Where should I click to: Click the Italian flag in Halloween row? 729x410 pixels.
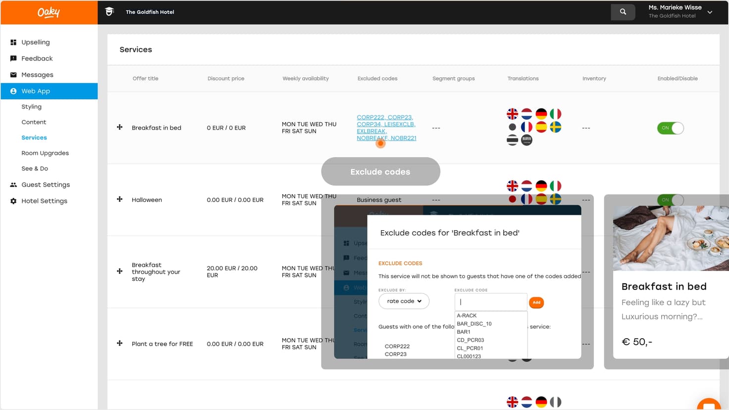pyautogui.click(x=556, y=186)
